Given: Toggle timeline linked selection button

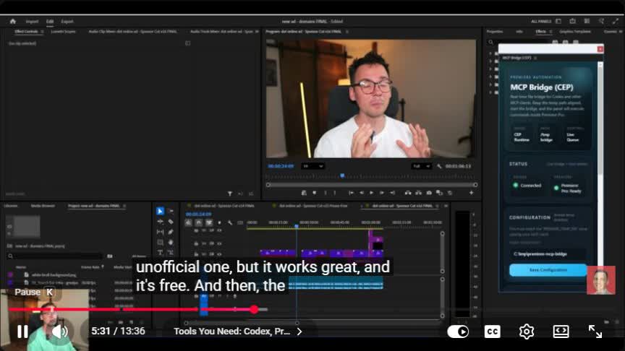Looking at the screenshot, I should pyautogui.click(x=209, y=222).
